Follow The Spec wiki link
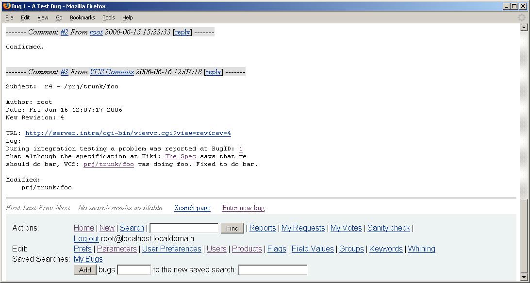This screenshot has height=283, width=530. pyautogui.click(x=180, y=156)
